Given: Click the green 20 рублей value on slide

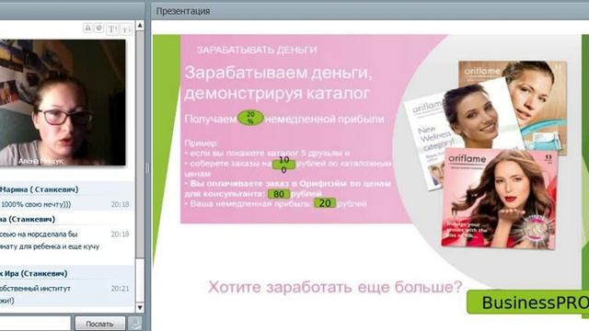Looking at the screenshot, I should click(x=325, y=203).
